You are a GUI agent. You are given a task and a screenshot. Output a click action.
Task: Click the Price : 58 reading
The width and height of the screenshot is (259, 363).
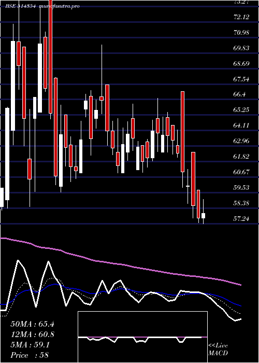(30, 355)
